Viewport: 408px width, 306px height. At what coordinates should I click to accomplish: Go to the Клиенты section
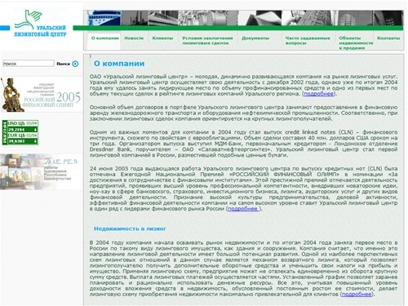point(162,38)
